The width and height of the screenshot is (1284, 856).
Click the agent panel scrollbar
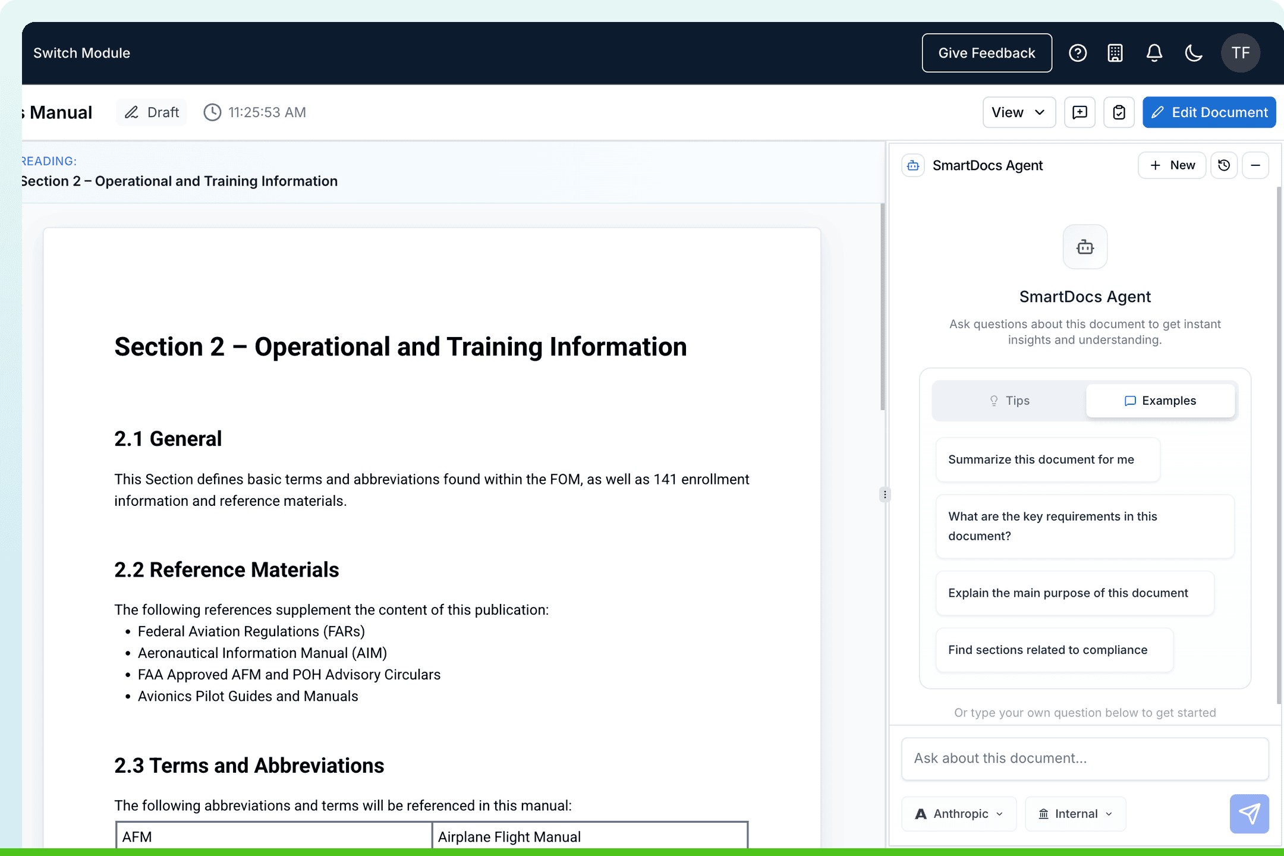click(1279, 446)
